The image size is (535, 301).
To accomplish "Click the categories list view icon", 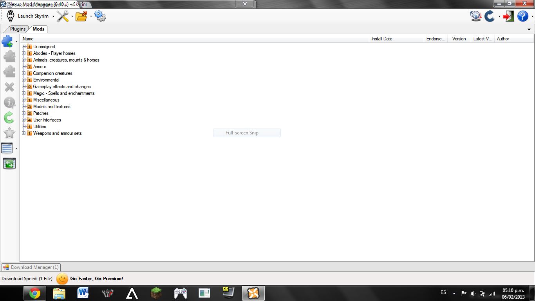I will (x=7, y=148).
